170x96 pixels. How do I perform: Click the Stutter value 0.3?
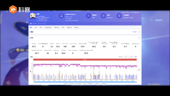click(x=125, y=47)
